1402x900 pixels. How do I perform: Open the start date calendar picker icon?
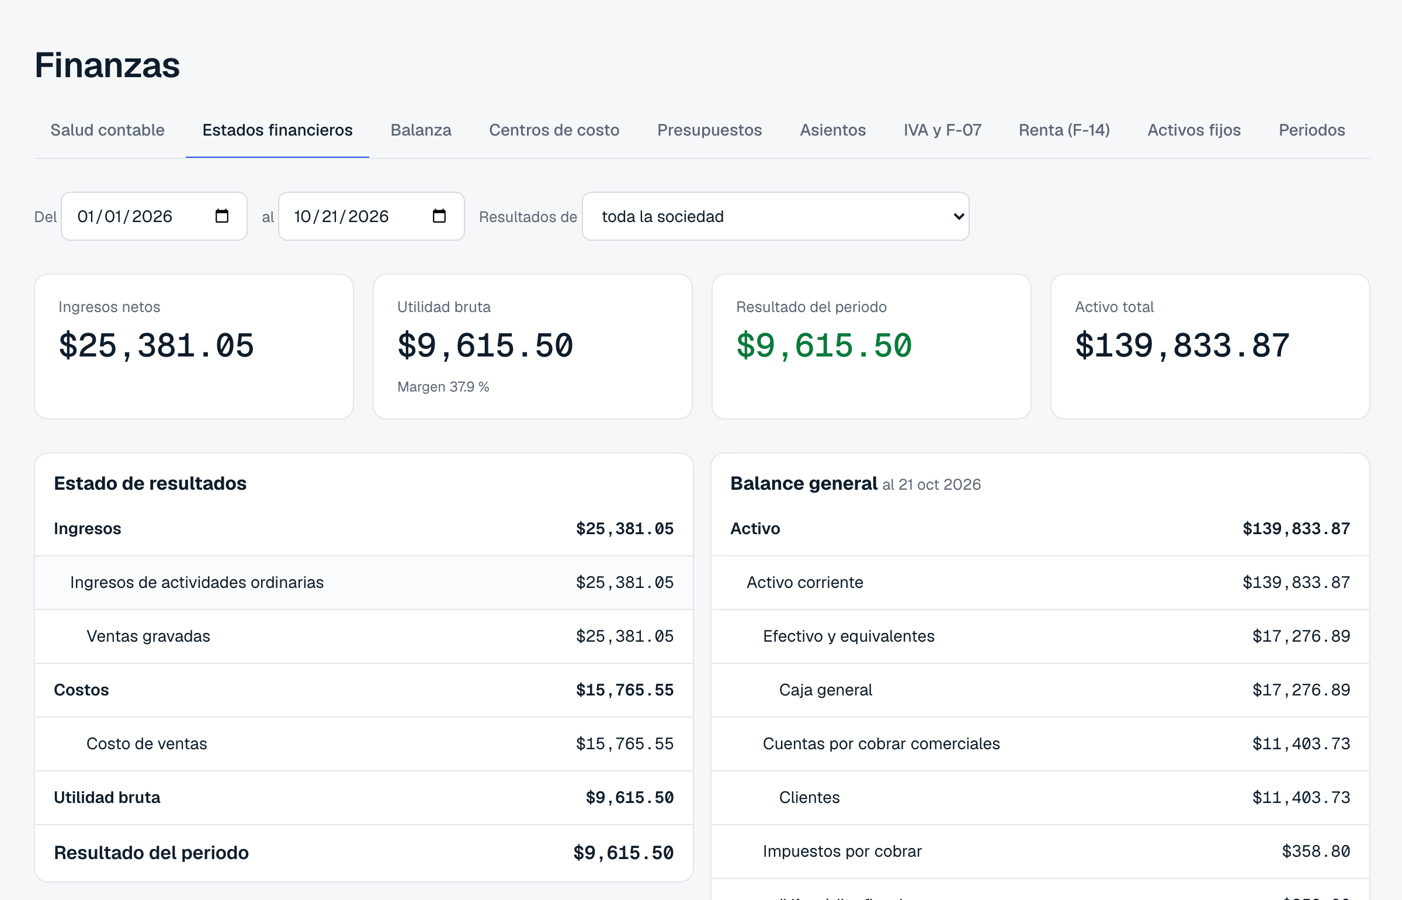tap(222, 216)
